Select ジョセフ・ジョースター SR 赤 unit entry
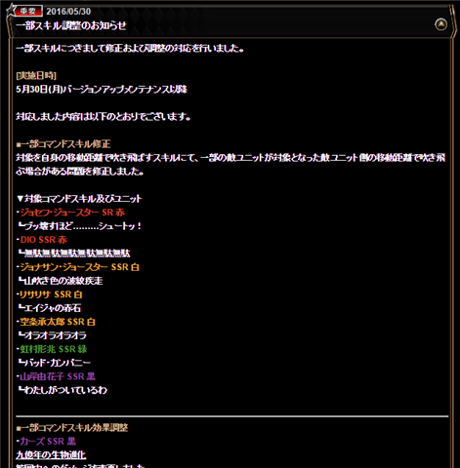460x468 pixels. click(72, 213)
